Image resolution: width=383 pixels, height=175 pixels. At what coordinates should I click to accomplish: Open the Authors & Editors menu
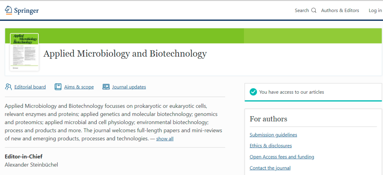click(x=340, y=11)
